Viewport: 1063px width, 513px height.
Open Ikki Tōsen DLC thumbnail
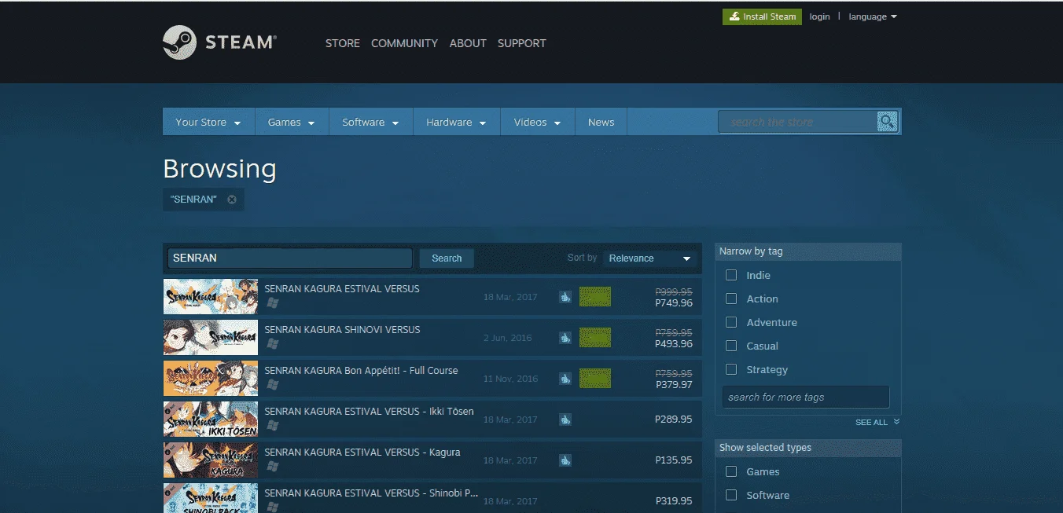pos(211,420)
